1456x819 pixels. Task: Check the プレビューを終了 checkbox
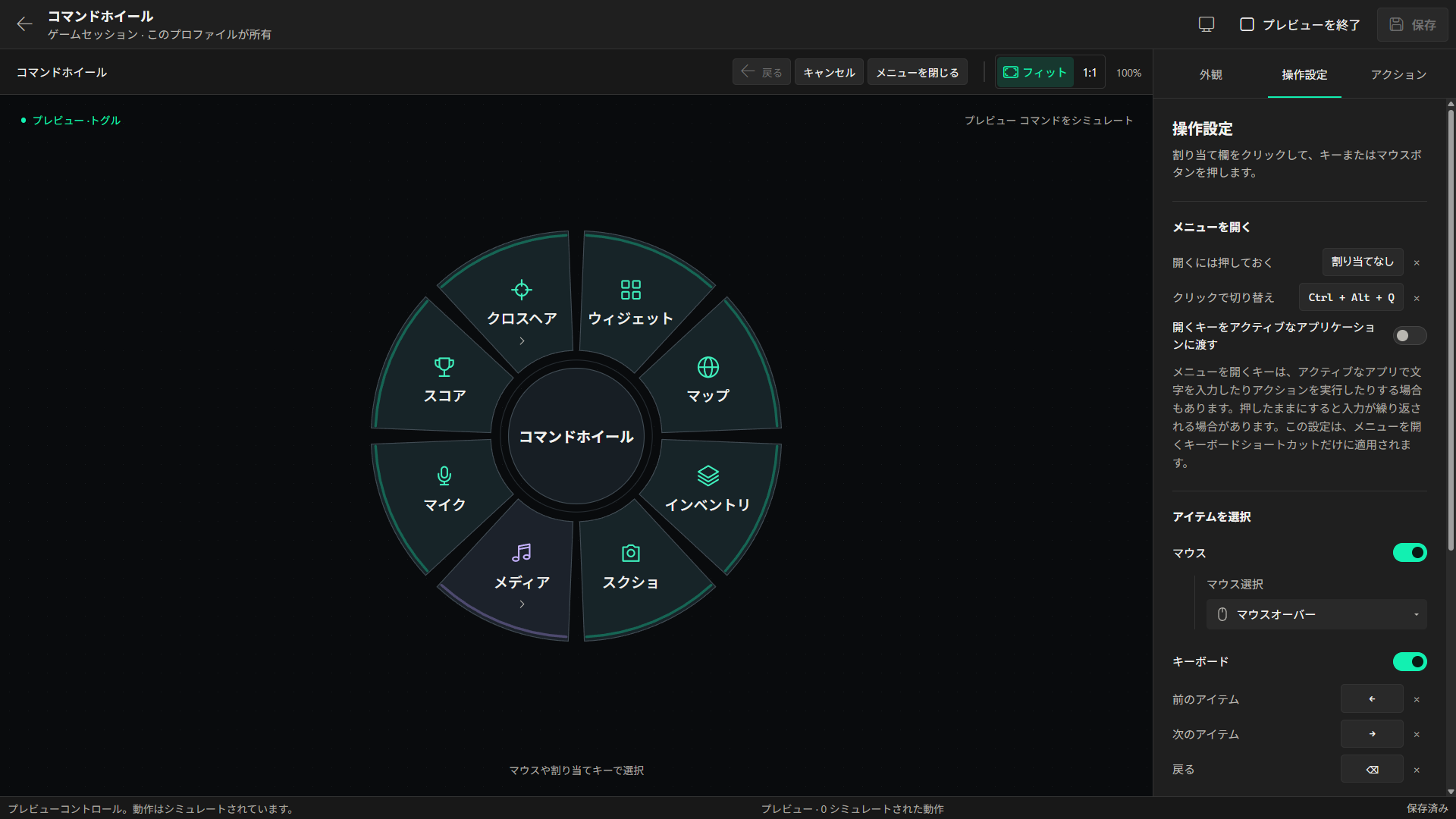(x=1247, y=24)
